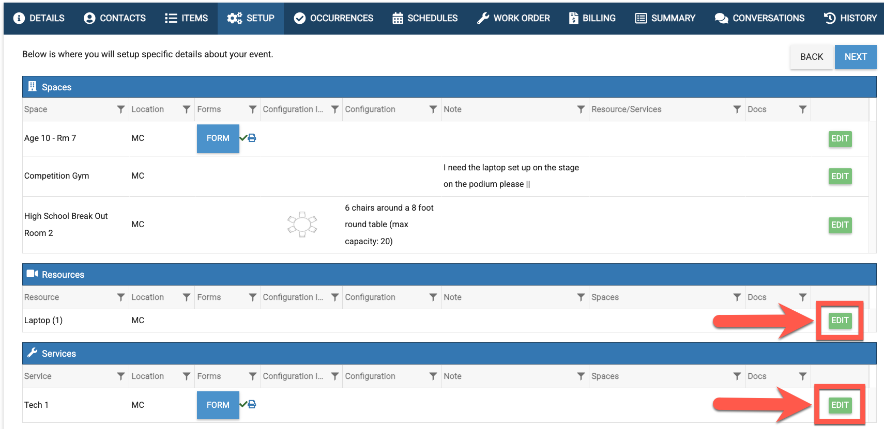The image size is (884, 429).
Task: Sort by the Service column header
Action: tap(38, 376)
